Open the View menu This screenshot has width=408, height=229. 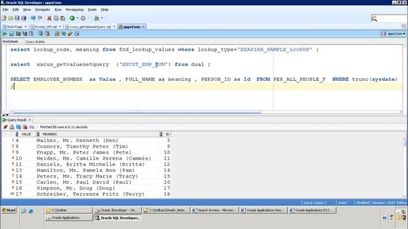pyautogui.click(x=27, y=10)
